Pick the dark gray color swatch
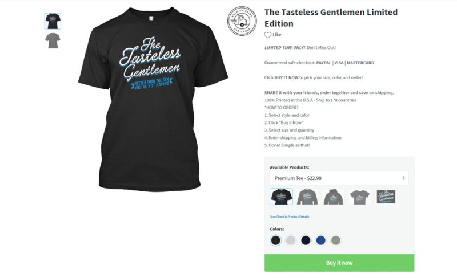Screen dimensions: 457x278 [x=336, y=240]
